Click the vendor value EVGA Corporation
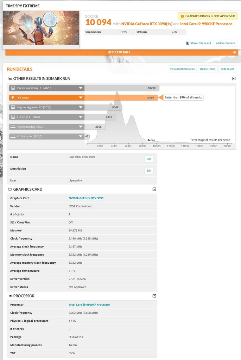This screenshot has height=360, width=241. (80, 206)
